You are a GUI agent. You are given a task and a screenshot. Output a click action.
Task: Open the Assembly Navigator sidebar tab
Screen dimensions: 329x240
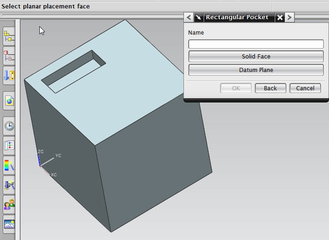click(9, 36)
